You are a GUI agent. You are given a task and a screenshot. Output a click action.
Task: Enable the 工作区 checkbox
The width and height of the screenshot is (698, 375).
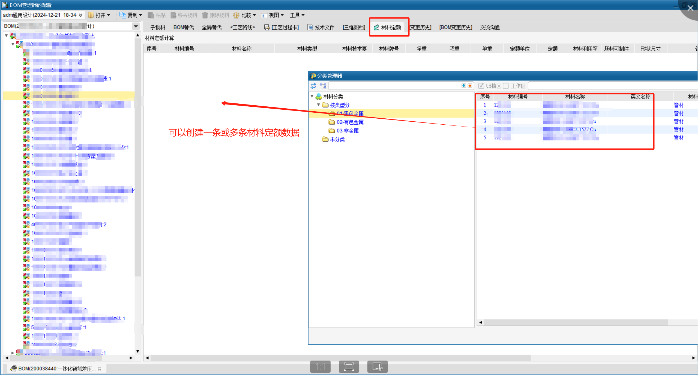(x=506, y=86)
